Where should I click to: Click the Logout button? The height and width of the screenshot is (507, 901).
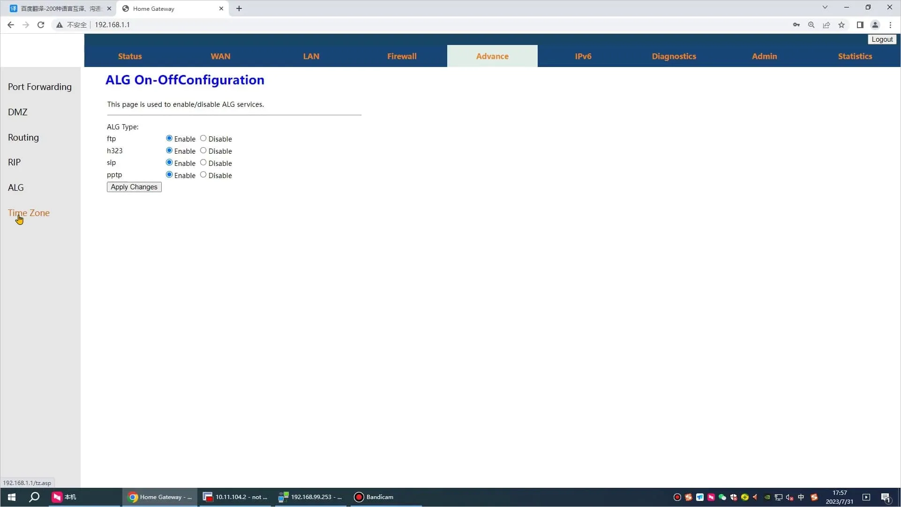coord(882,39)
